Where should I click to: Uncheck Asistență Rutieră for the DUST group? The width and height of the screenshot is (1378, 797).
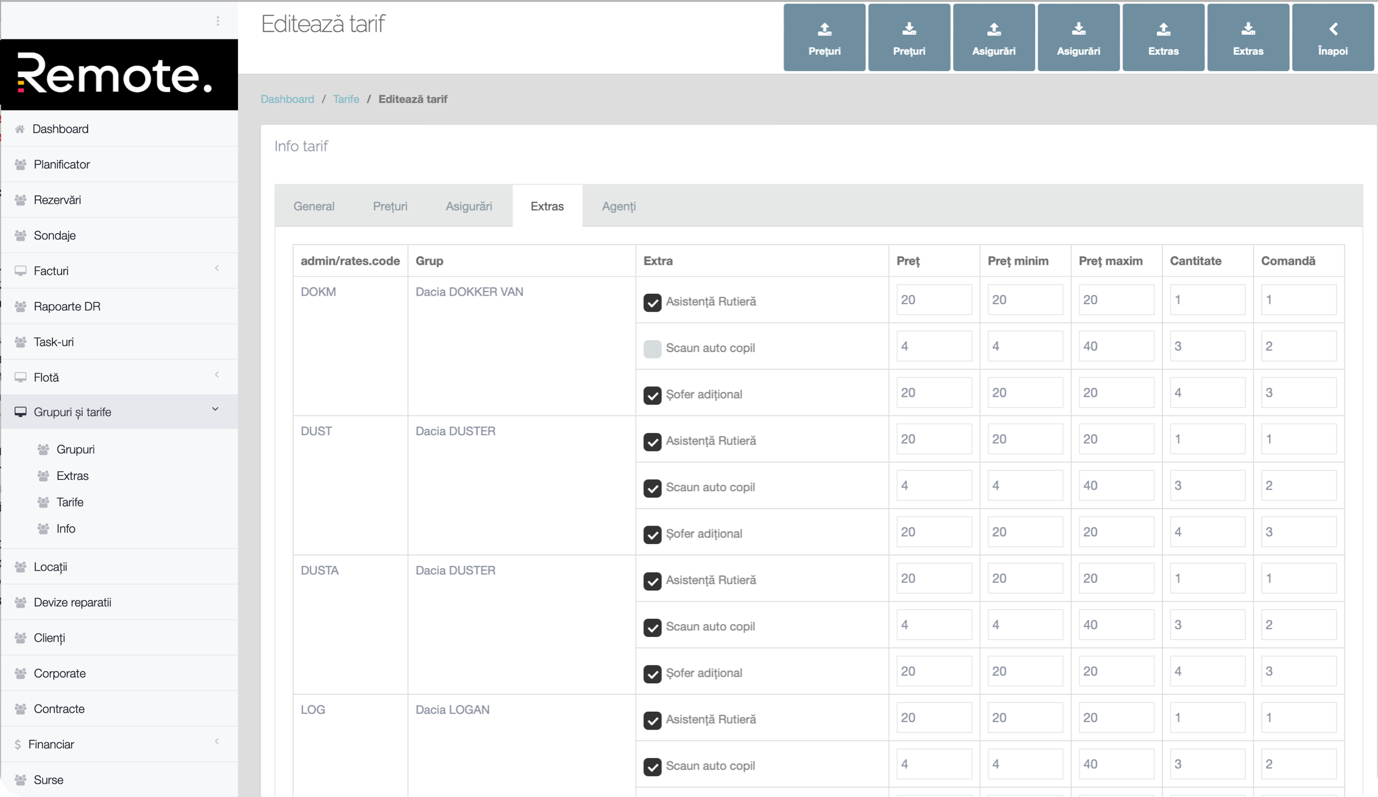point(652,441)
